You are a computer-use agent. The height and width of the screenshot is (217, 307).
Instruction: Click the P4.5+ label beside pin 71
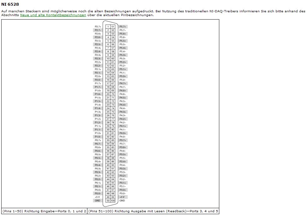click(123, 98)
